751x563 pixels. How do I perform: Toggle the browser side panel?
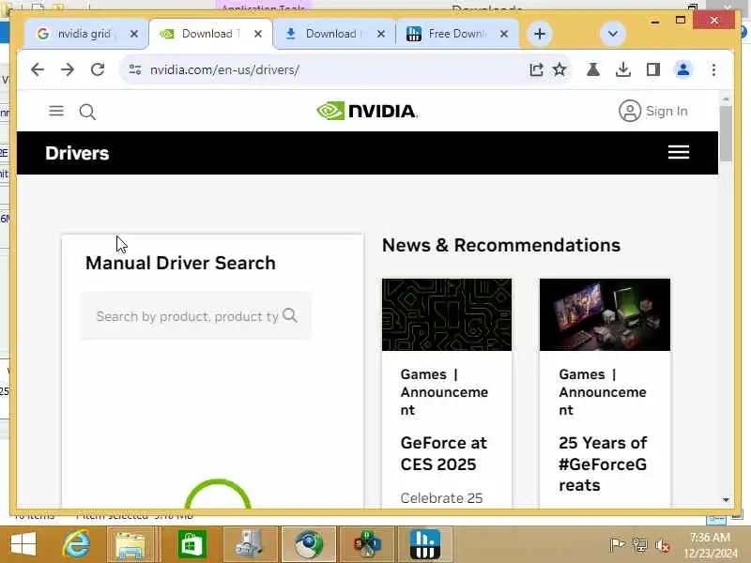[652, 69]
